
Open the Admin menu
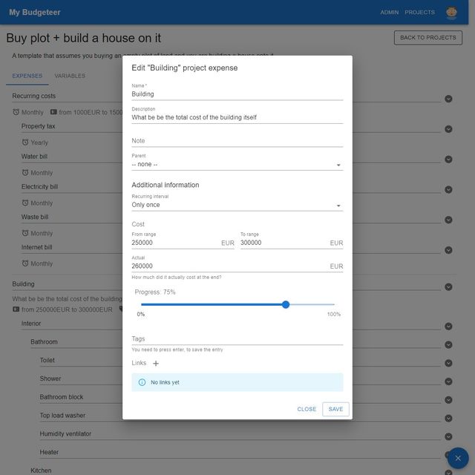(389, 13)
